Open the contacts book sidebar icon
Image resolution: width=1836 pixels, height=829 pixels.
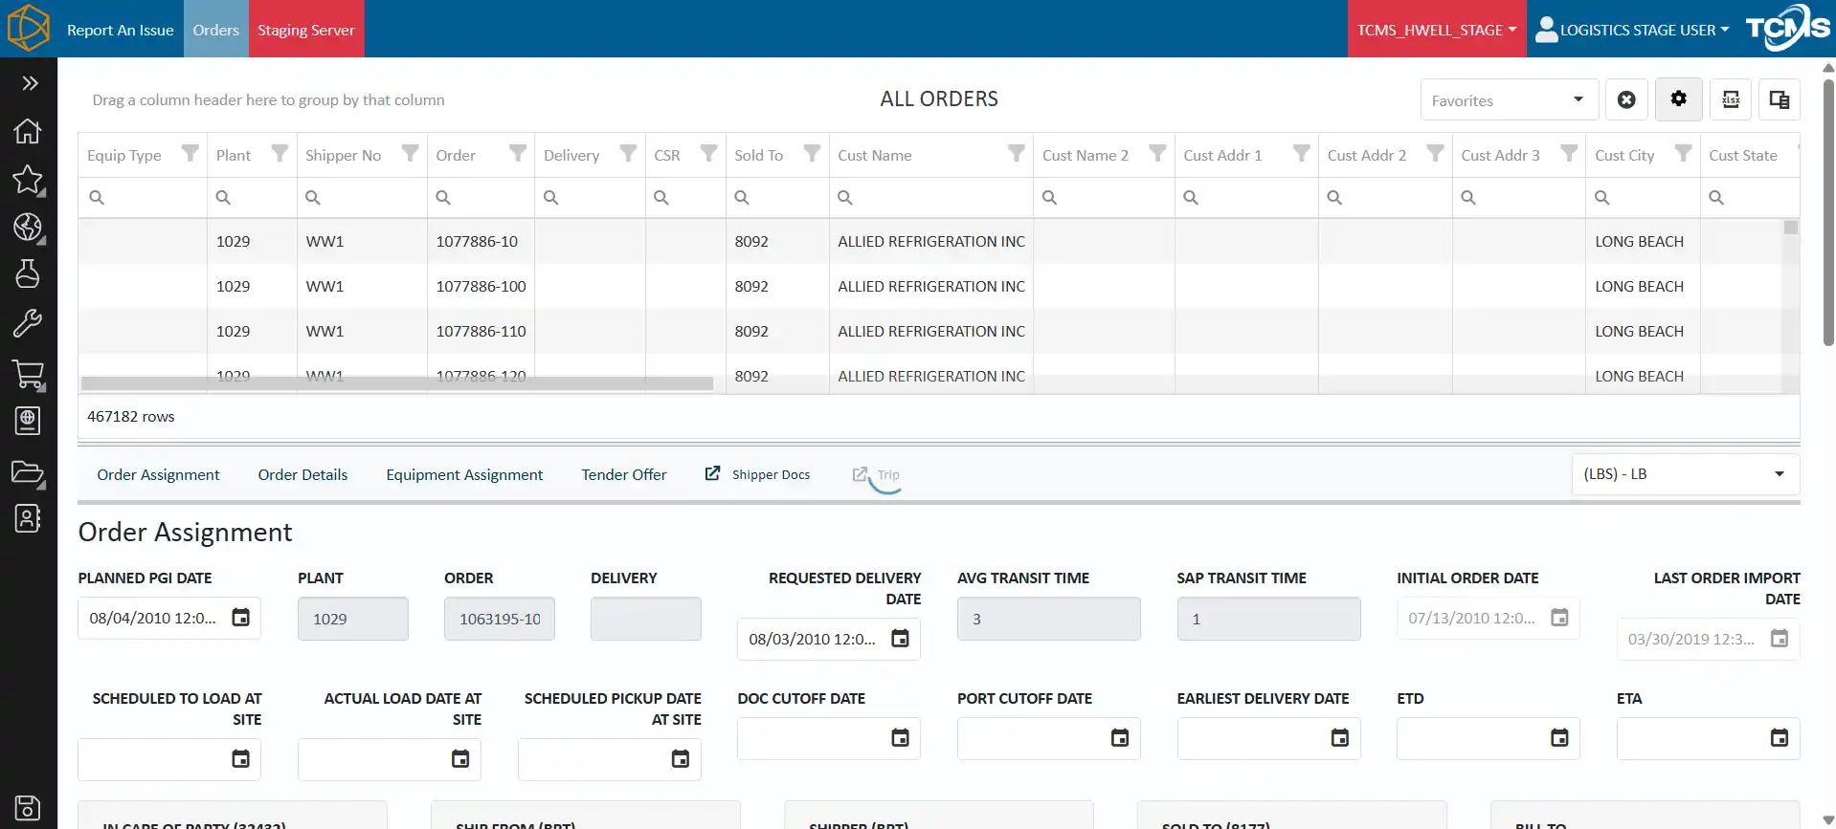pos(28,518)
